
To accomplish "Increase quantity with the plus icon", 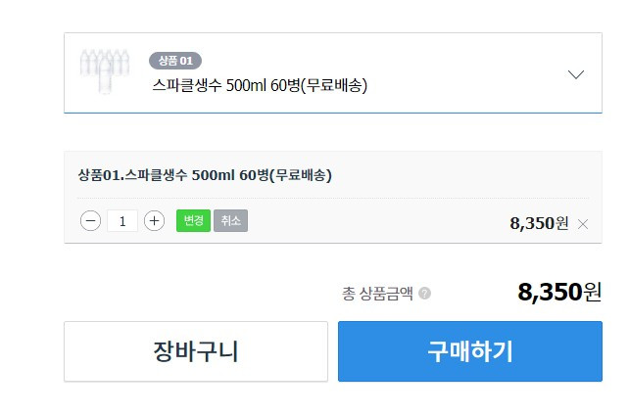I will [155, 221].
